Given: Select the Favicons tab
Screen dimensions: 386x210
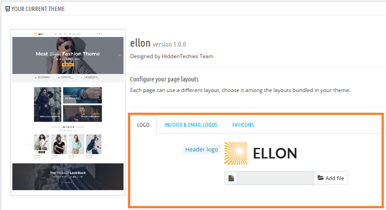Looking at the screenshot, I should (x=243, y=125).
